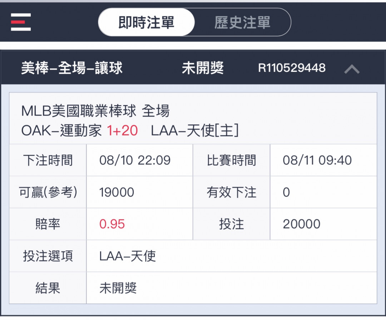The image size is (386, 320).
Task: Click the 19000 potential win value
Action: 117,192
